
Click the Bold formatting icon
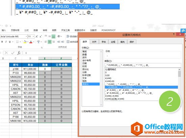point(2,42)
